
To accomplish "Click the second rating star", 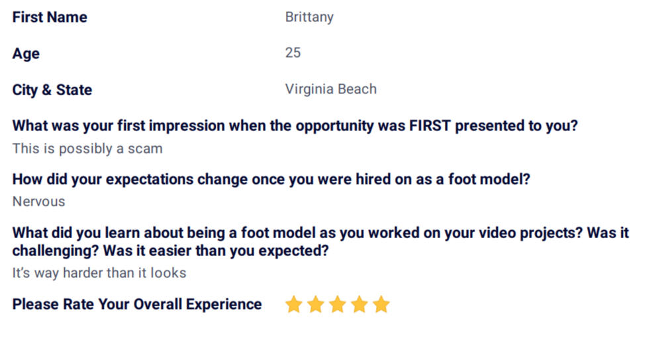I will click(315, 304).
